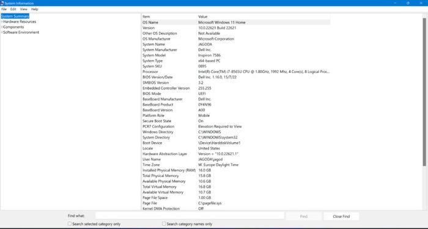This screenshot has width=428, height=229.
Task: Select System Summary in the tree
Action: [15, 16]
